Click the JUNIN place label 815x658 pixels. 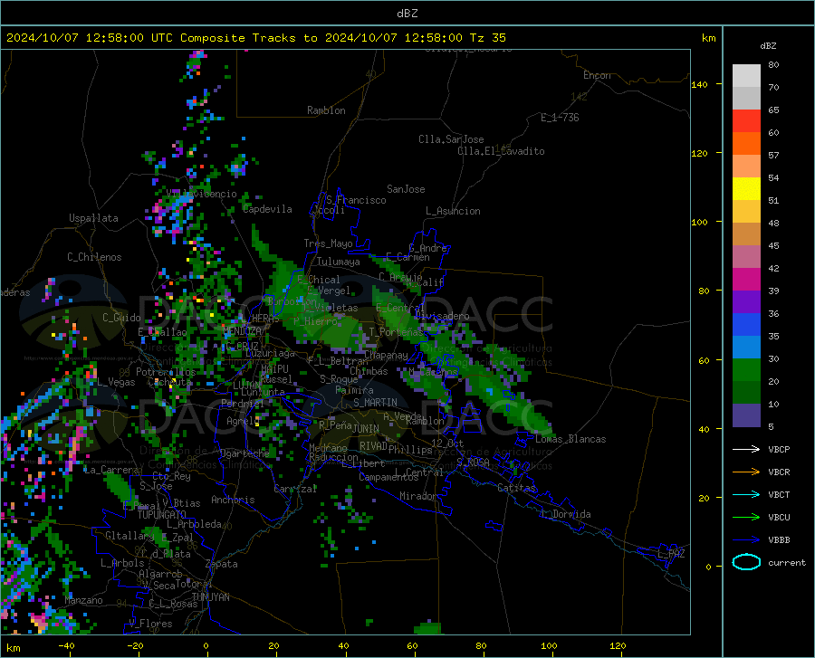(x=366, y=429)
